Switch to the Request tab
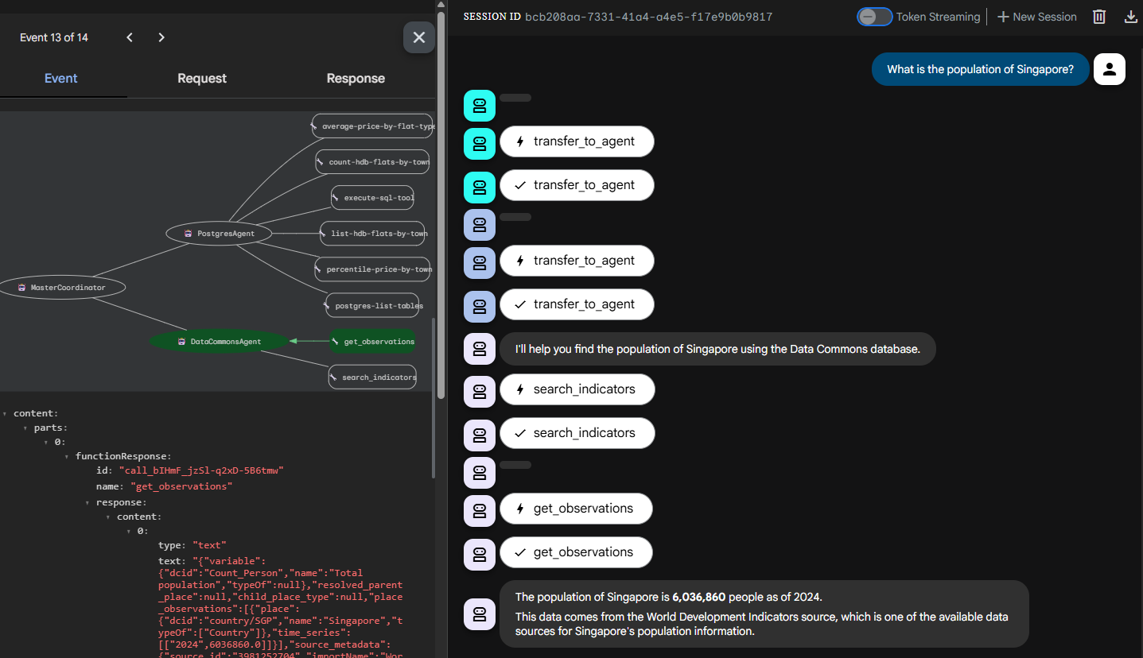Image resolution: width=1143 pixels, height=658 pixels. tap(202, 79)
